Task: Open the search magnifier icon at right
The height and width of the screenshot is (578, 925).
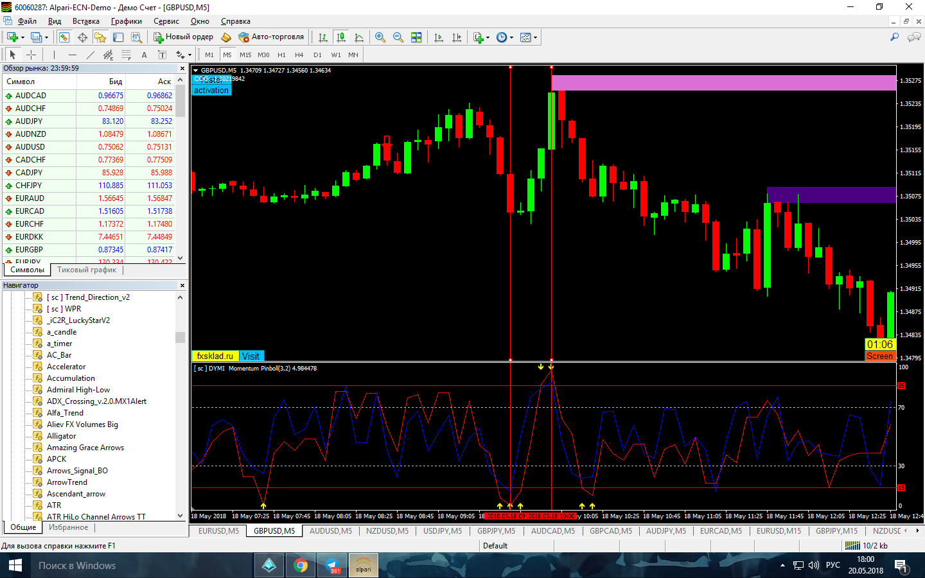Action: point(894,37)
